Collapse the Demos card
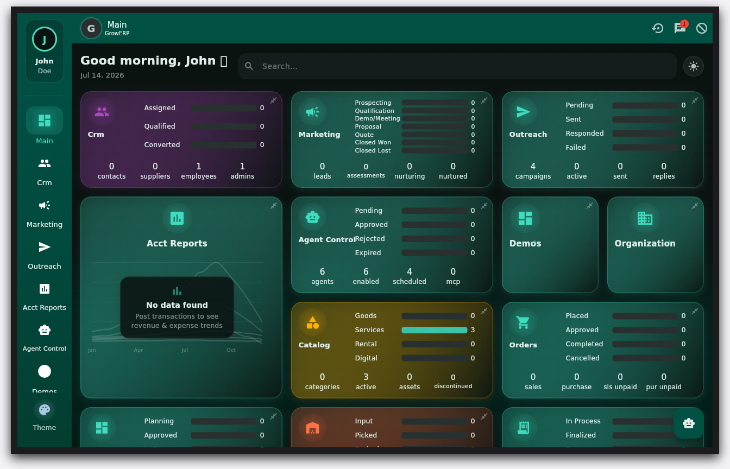Screen dimensions: 730x469 (590, 206)
